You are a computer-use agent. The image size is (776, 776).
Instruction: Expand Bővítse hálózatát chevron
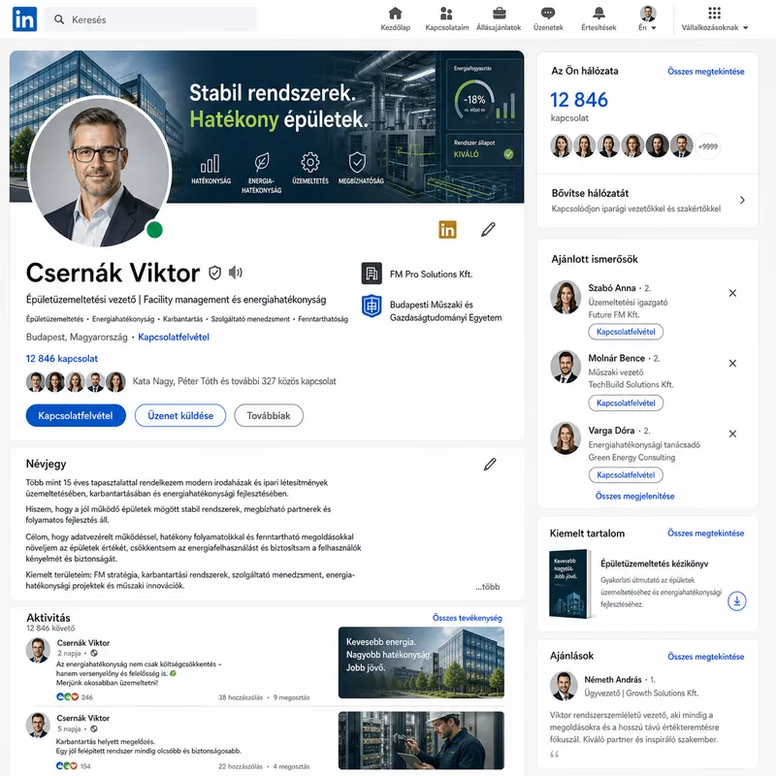coord(742,200)
